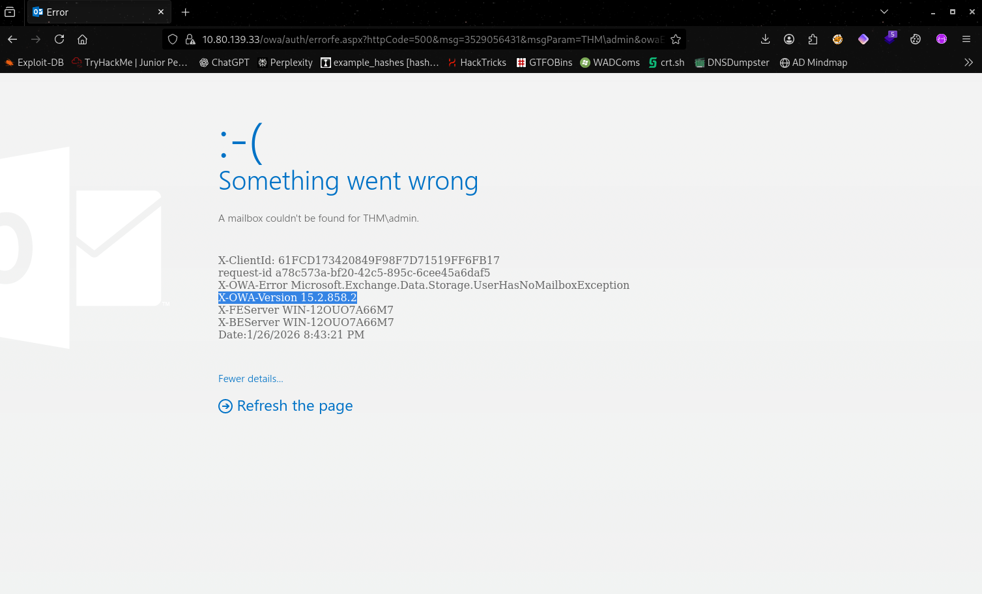Close the Error tab

161,12
